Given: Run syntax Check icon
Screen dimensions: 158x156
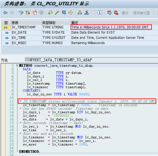Looking at the screenshot, I should 50,13.
